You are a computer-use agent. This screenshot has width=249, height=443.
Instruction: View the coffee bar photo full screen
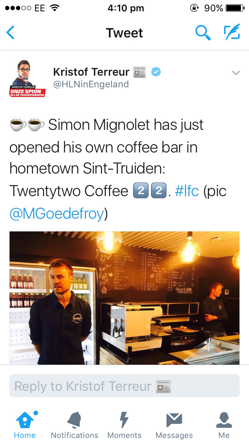coord(124,298)
